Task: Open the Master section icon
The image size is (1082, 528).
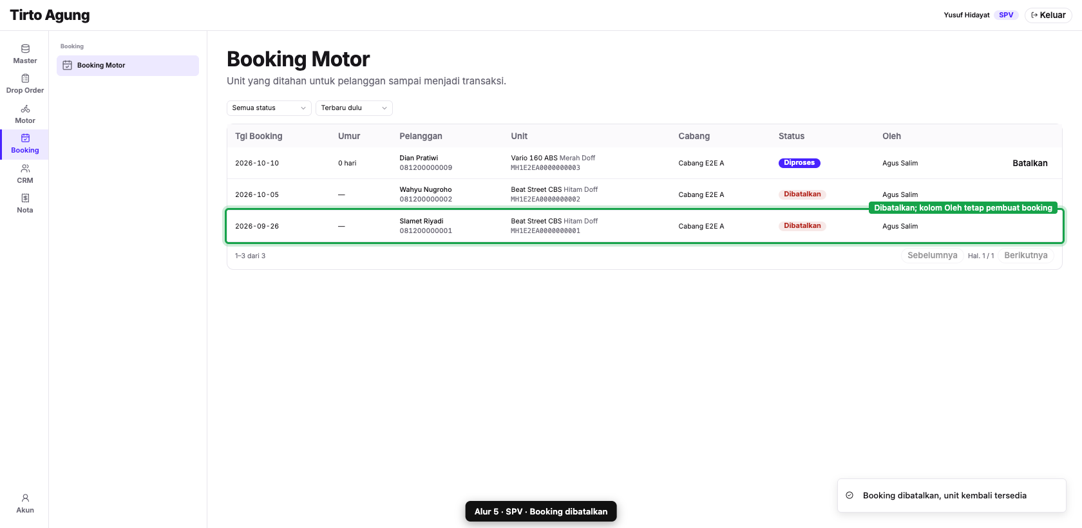Action: 25,49
